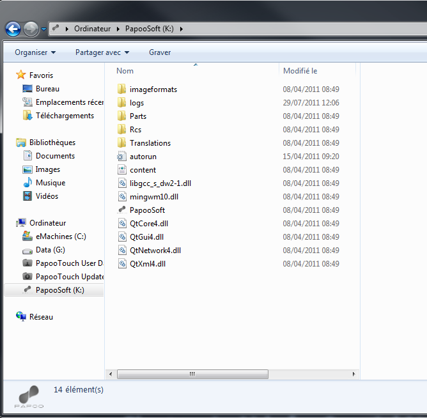This screenshot has height=418, width=427.
Task: Select mingwm10.dll file
Action: click(154, 197)
